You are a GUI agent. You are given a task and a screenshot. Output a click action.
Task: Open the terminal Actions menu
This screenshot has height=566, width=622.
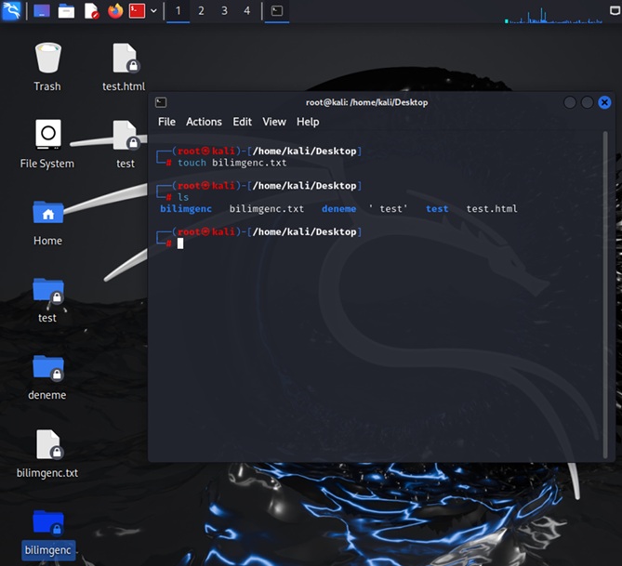[x=204, y=122]
